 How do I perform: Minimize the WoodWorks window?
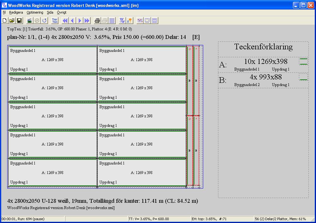point(296,5)
